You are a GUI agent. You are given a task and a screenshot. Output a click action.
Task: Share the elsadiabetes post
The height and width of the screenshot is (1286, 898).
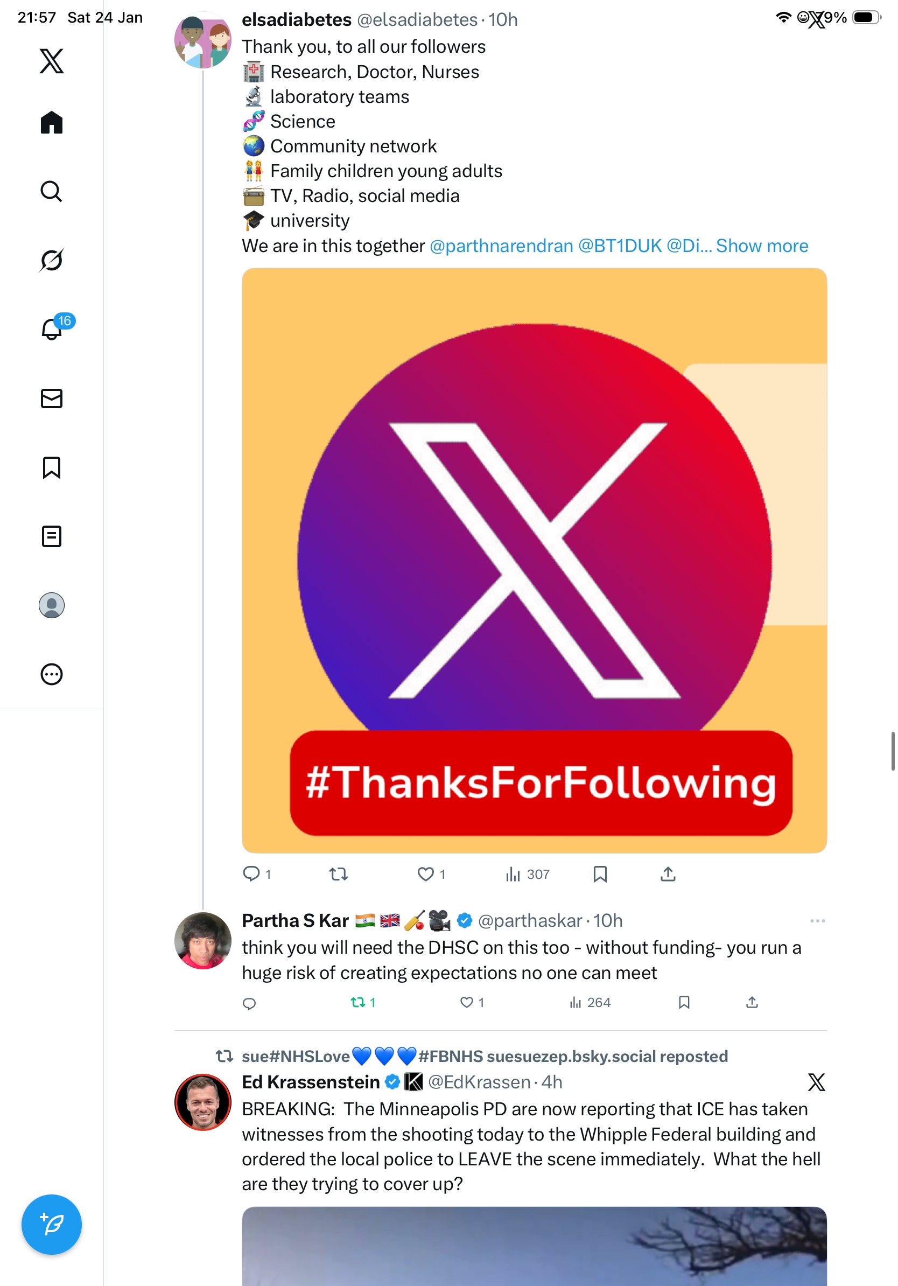tap(668, 874)
